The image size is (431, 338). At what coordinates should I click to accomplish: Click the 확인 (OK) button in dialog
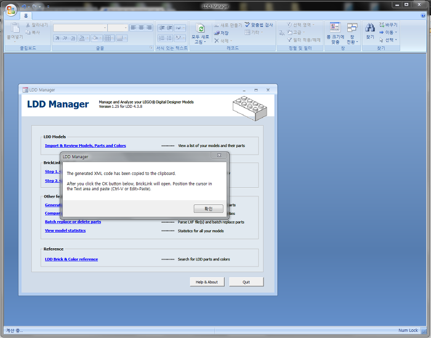coord(208,209)
